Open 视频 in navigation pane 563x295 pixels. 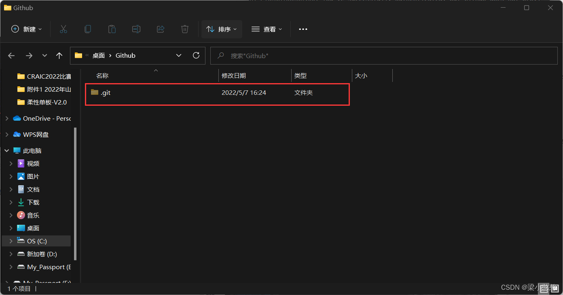click(x=28, y=163)
